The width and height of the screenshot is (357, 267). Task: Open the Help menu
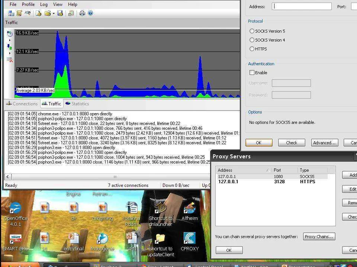click(x=73, y=4)
